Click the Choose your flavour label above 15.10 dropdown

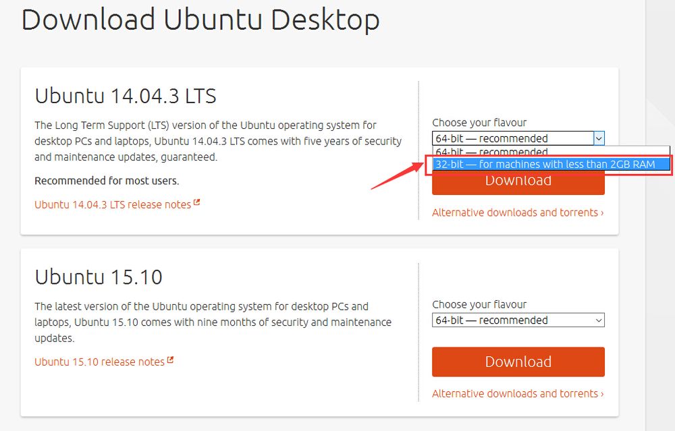pyautogui.click(x=479, y=305)
